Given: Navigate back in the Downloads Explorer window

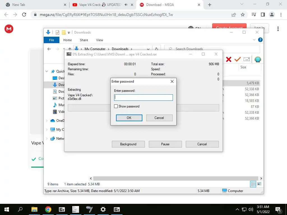Looking at the screenshot, I should coord(49,49).
